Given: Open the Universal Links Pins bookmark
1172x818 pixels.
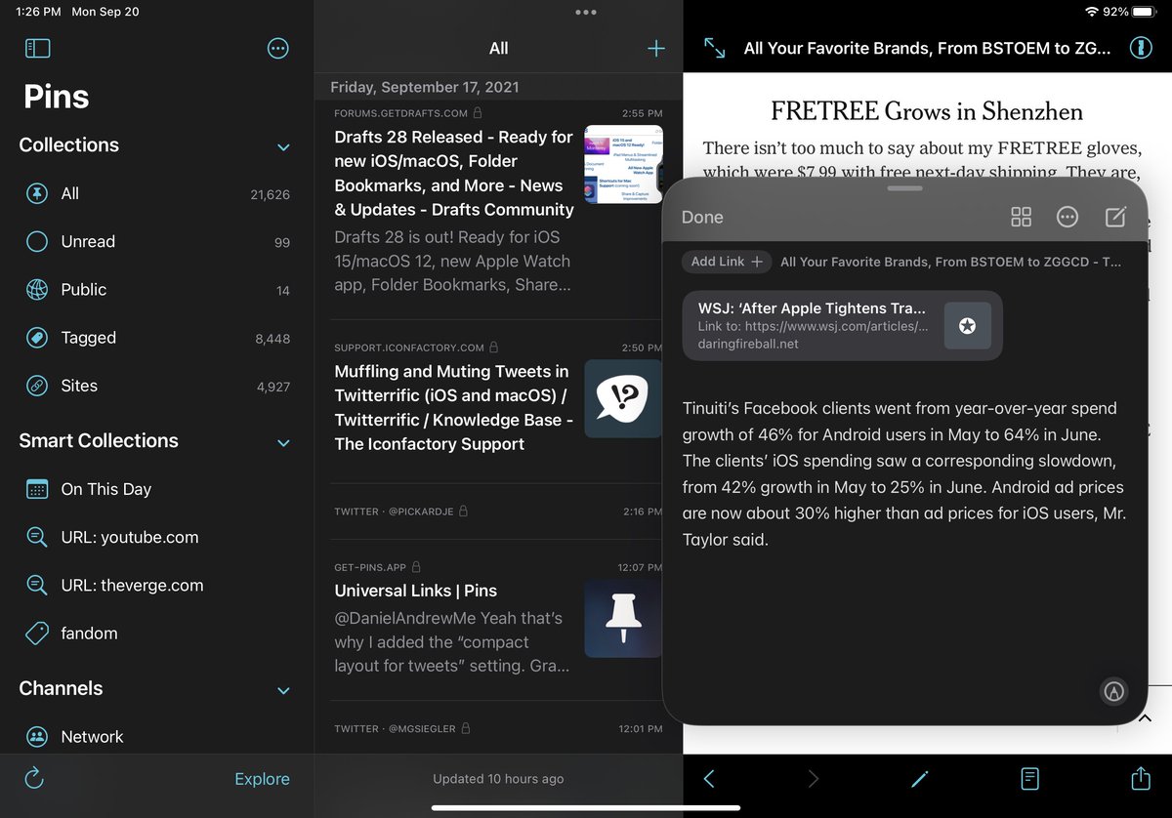Looking at the screenshot, I should point(498,620).
